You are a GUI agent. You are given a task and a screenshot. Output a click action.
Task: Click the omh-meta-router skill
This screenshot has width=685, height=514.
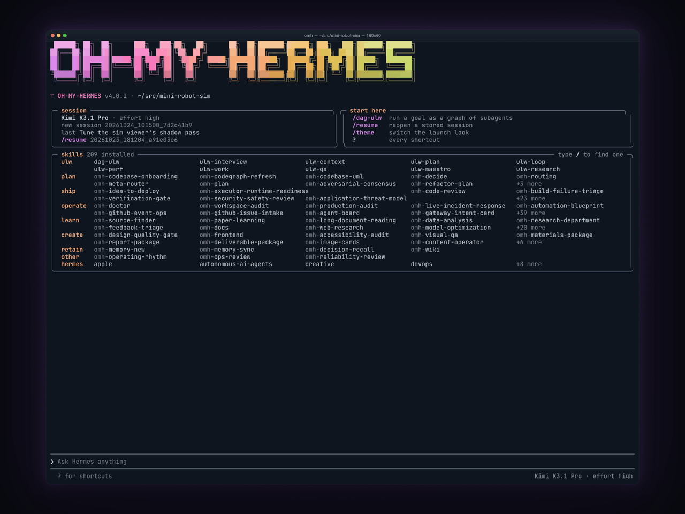(121, 184)
